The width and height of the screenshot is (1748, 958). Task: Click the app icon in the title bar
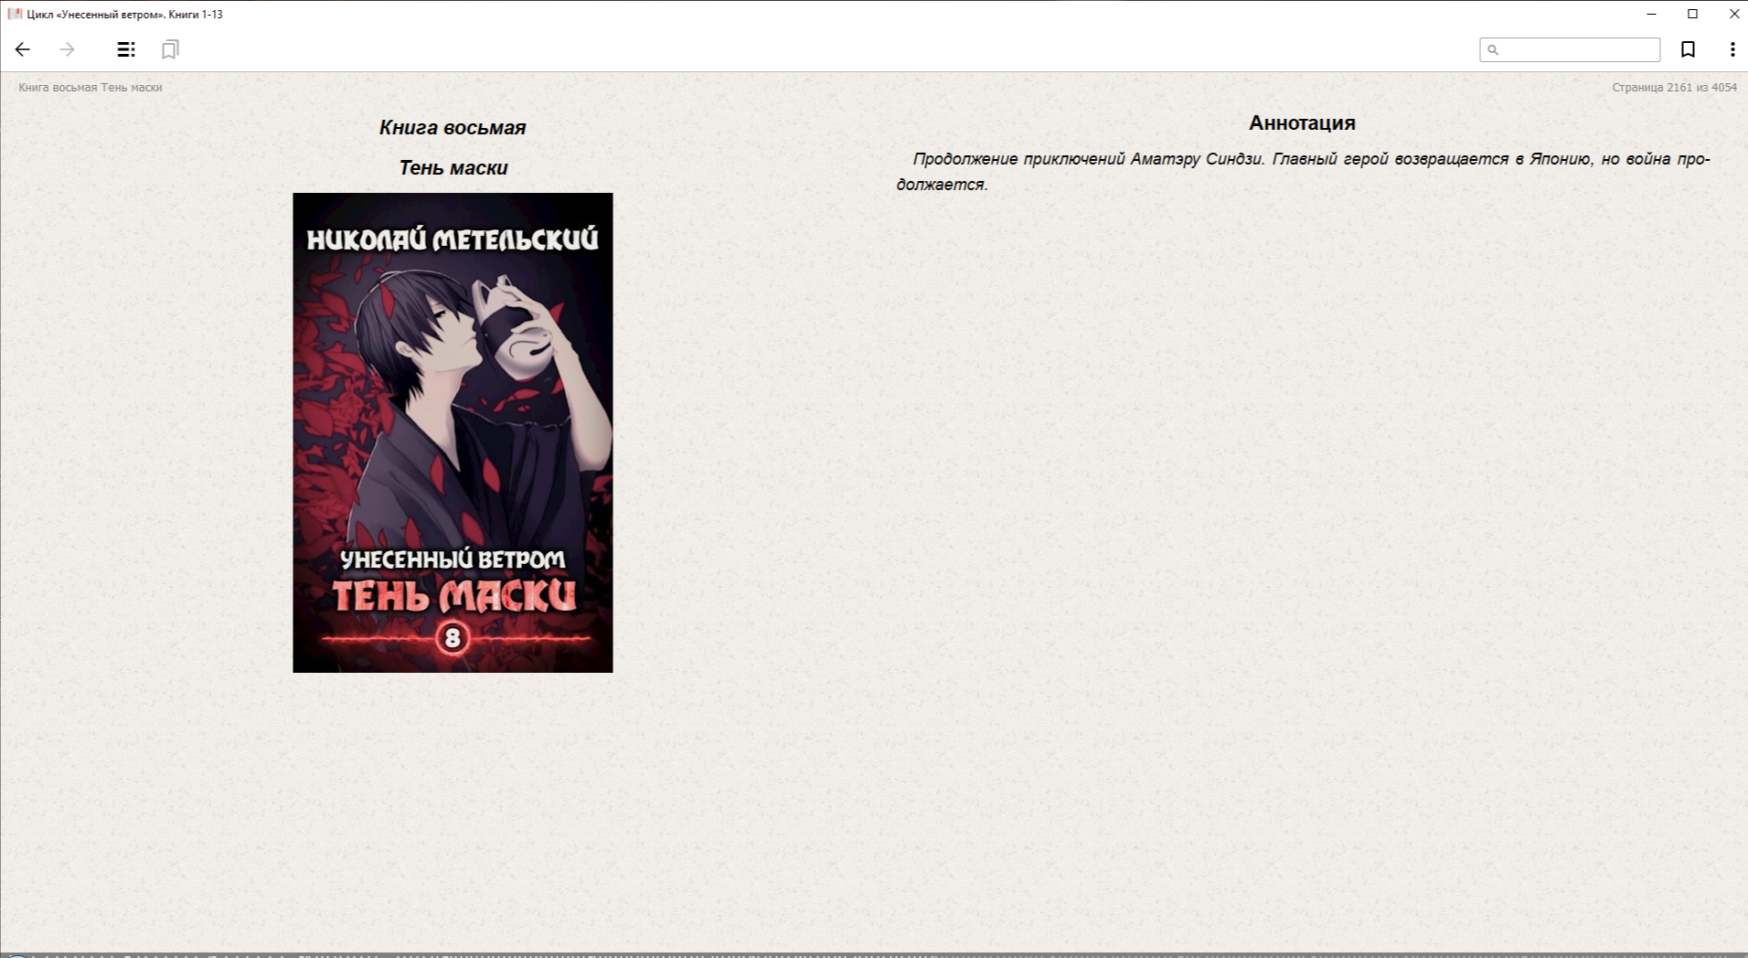click(x=15, y=14)
